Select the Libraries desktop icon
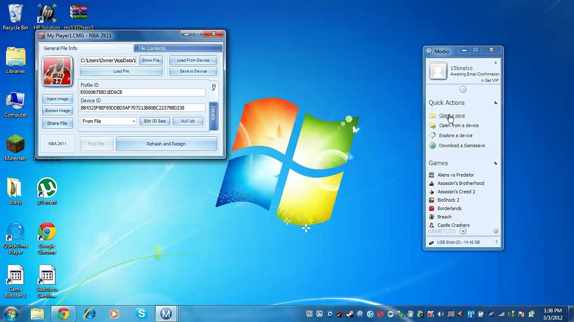Image resolution: width=574 pixels, height=322 pixels. point(15,61)
